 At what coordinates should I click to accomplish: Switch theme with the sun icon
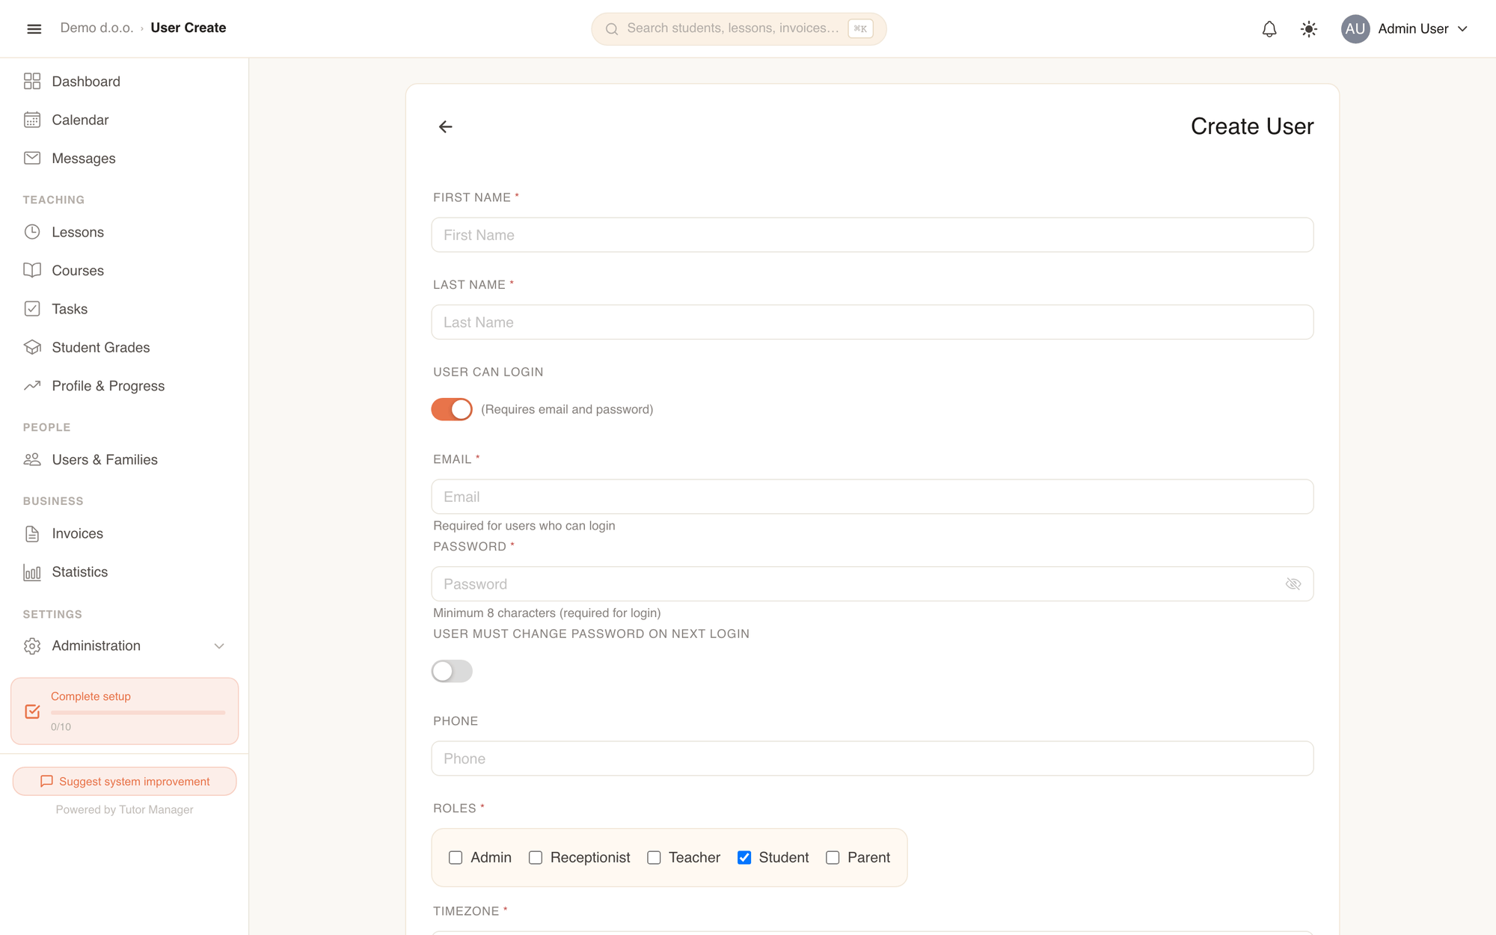1309,28
